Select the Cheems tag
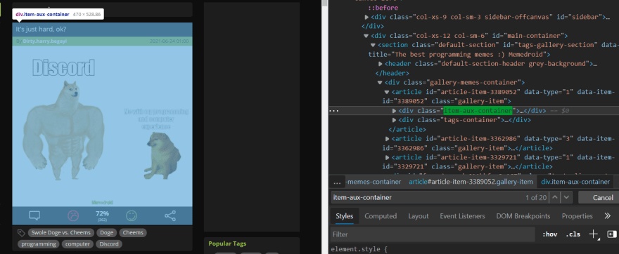The image size is (619, 254). pyautogui.click(x=133, y=233)
